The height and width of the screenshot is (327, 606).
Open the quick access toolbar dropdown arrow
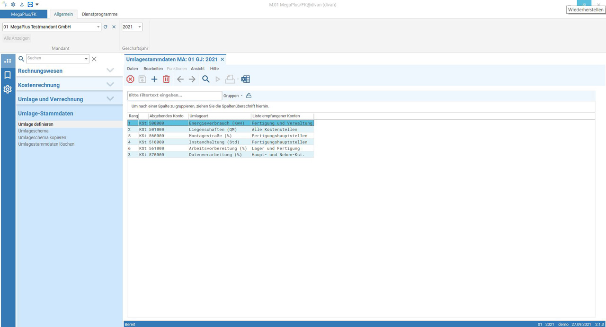coord(37,4)
